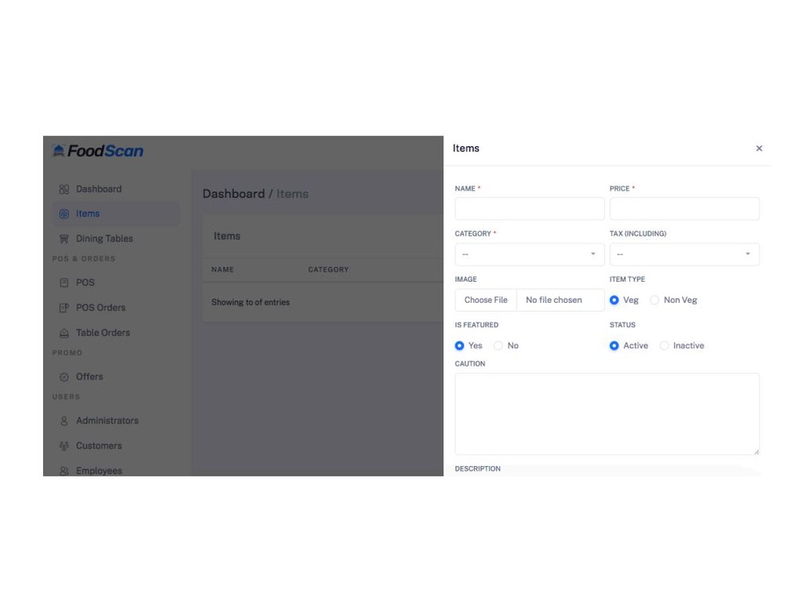Click the Customers group icon

pyautogui.click(x=64, y=446)
